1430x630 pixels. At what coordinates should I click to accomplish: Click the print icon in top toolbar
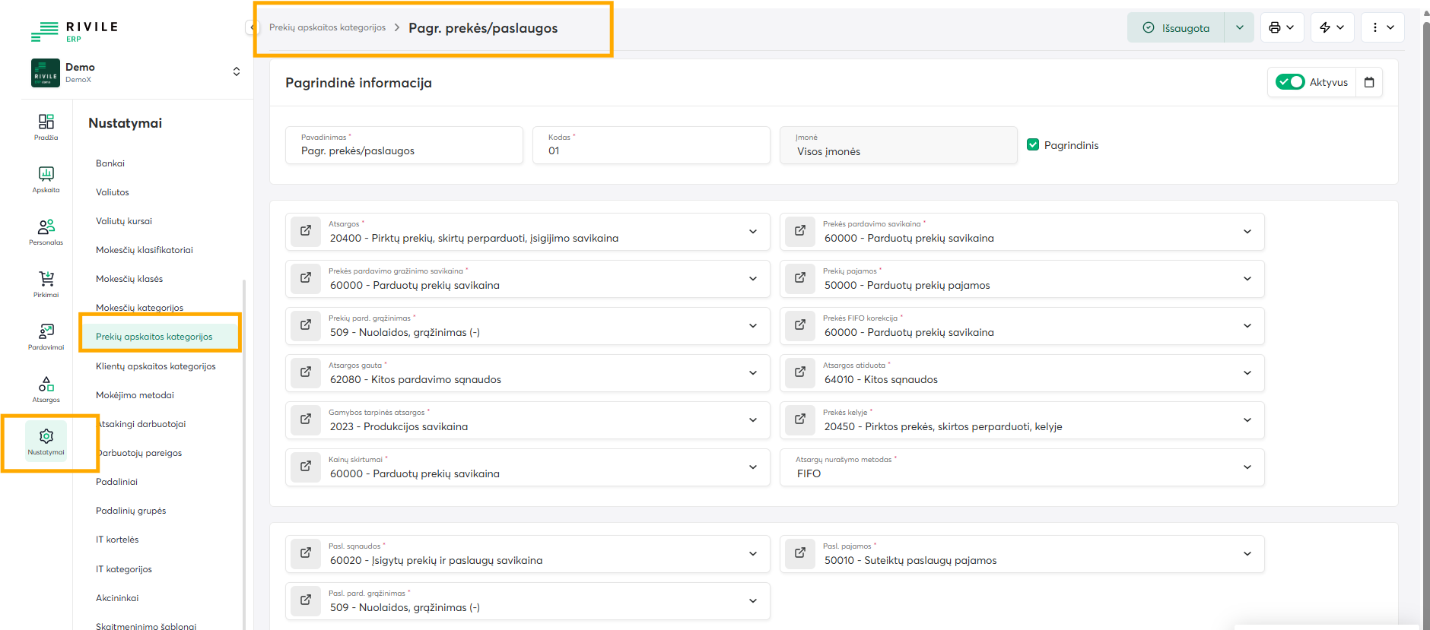pyautogui.click(x=1275, y=28)
